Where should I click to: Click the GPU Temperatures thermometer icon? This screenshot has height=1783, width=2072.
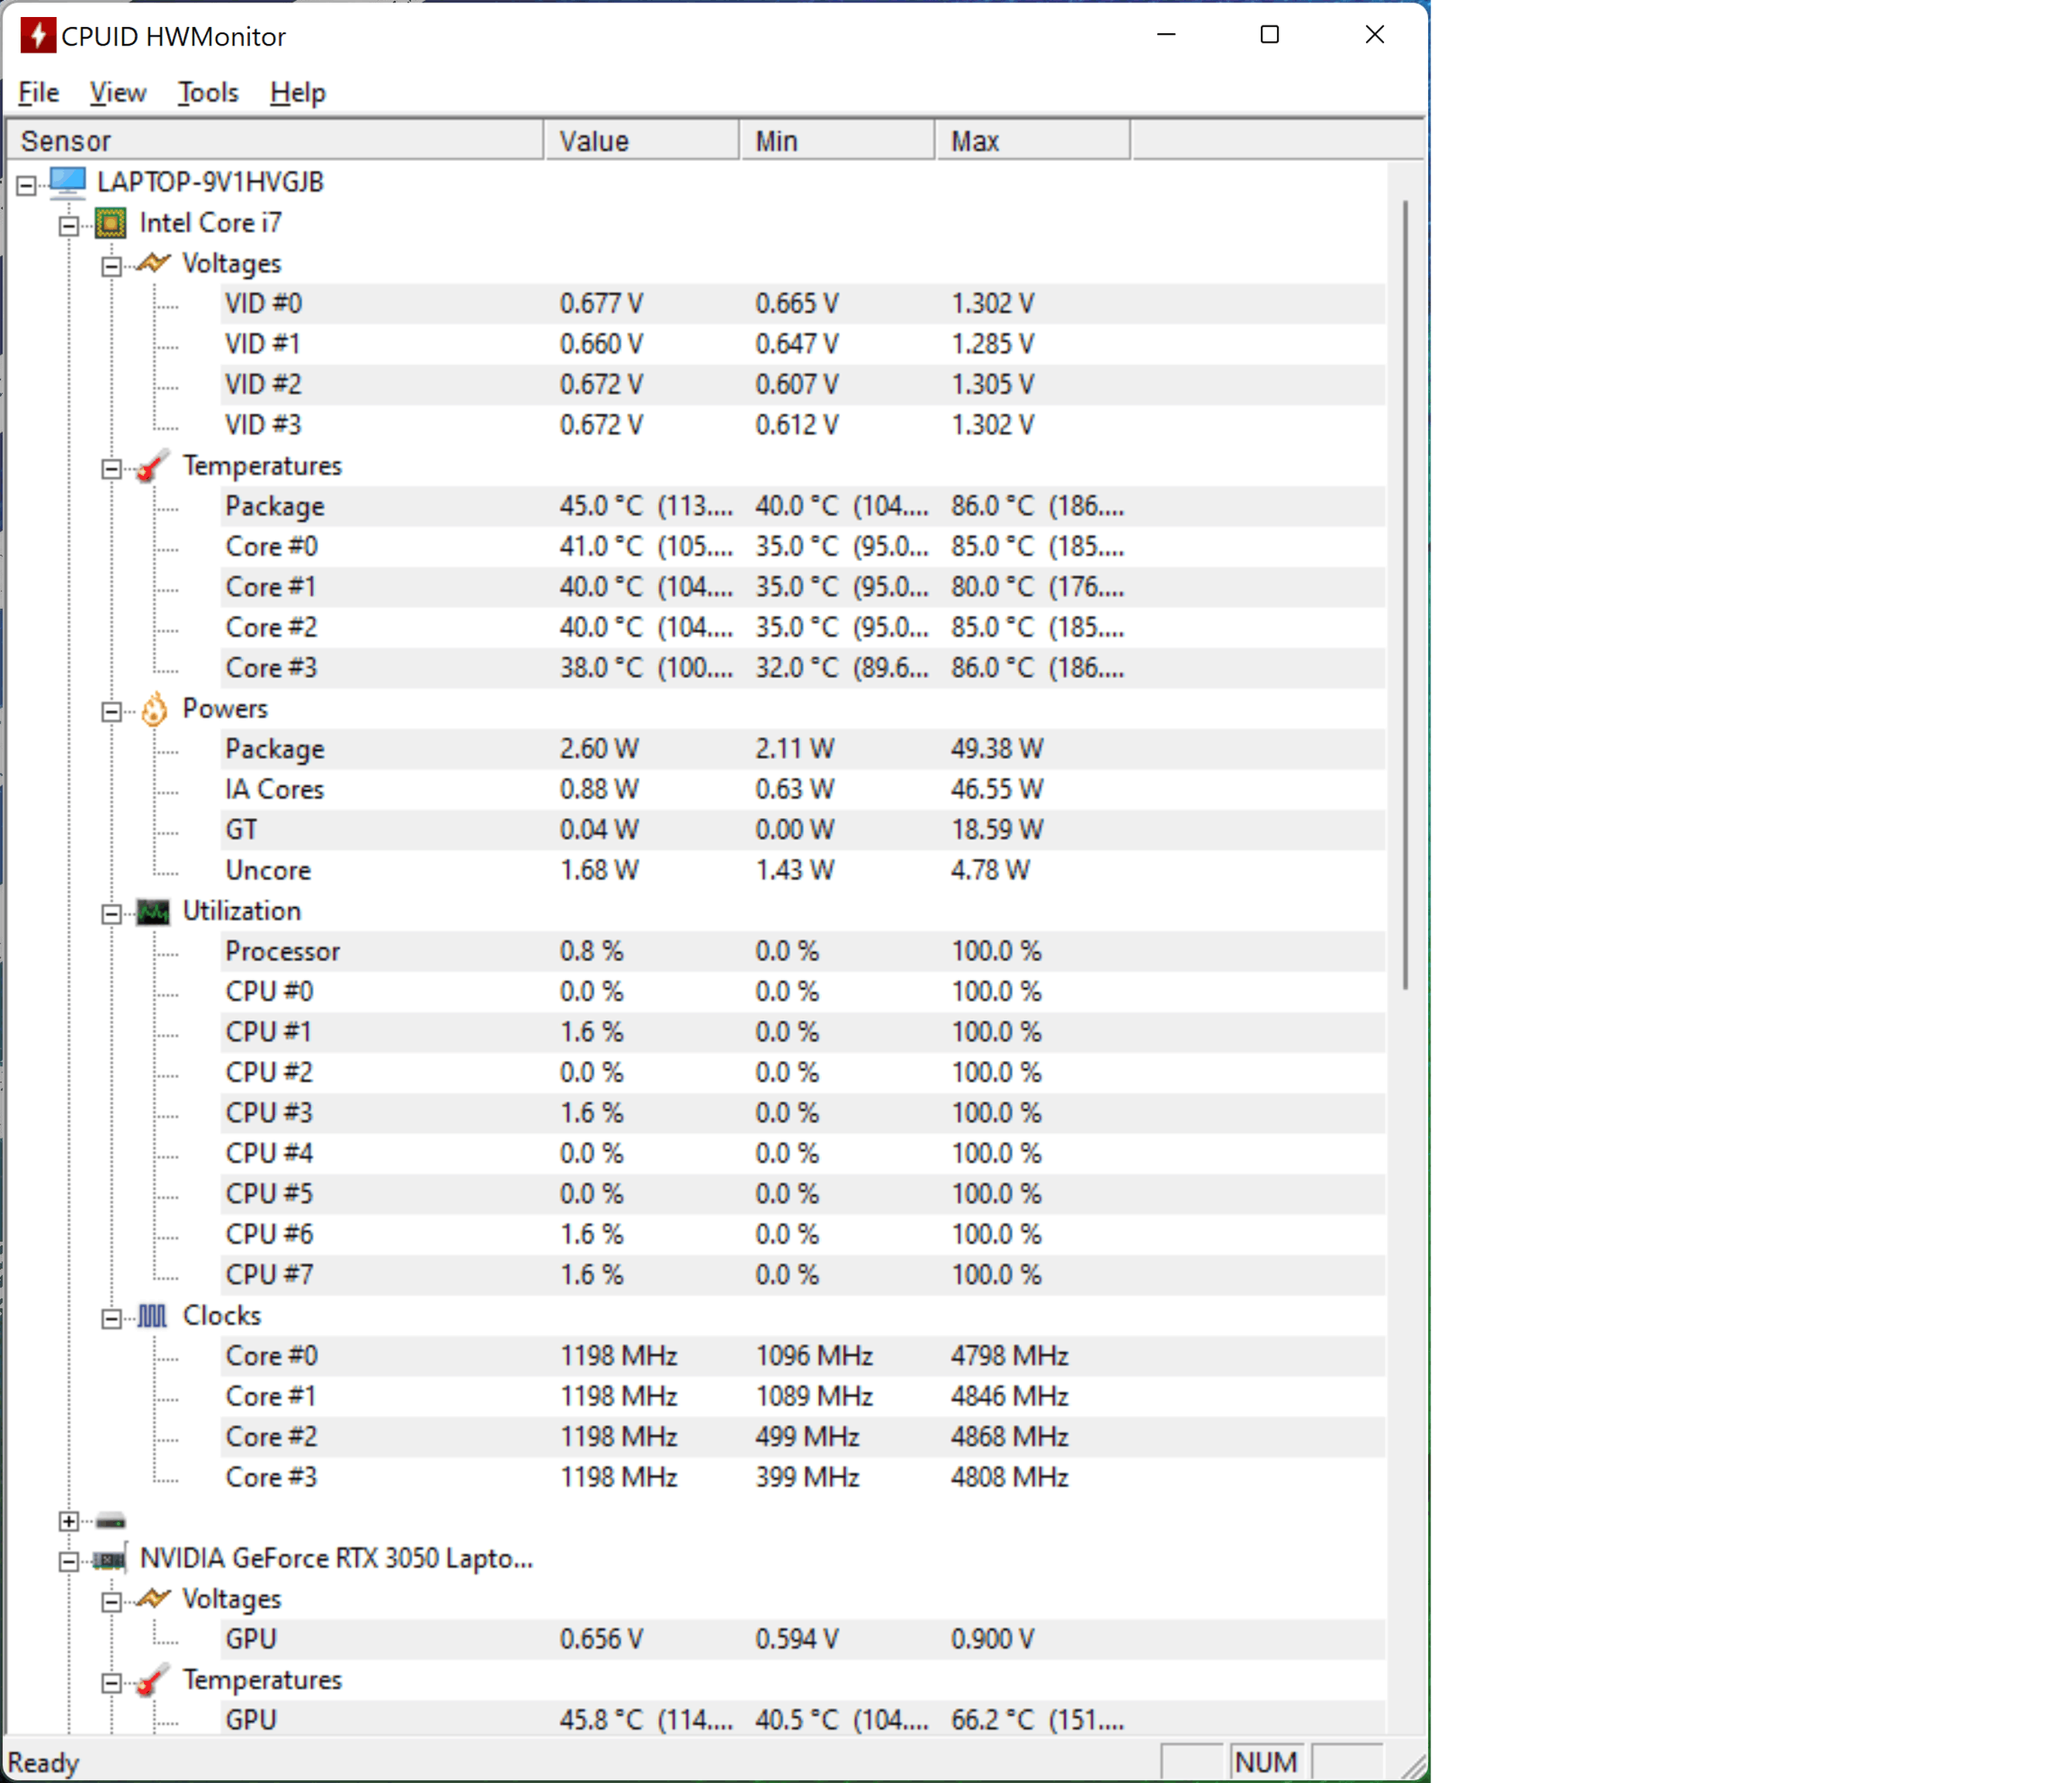pos(153,1680)
